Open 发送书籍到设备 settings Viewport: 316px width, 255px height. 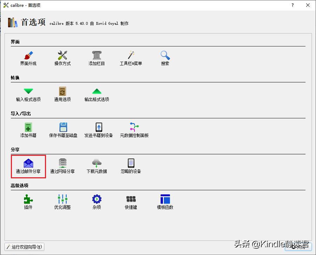pyautogui.click(x=99, y=129)
